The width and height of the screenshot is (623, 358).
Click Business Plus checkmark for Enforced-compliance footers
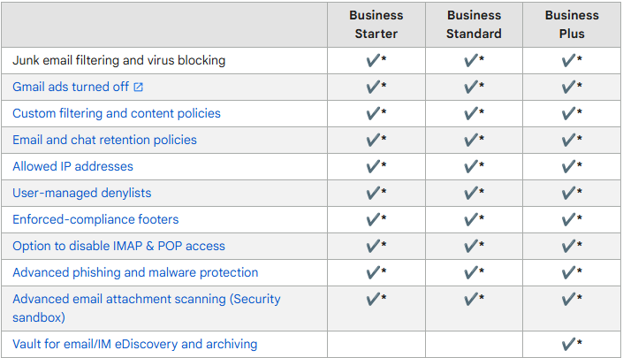point(572,219)
